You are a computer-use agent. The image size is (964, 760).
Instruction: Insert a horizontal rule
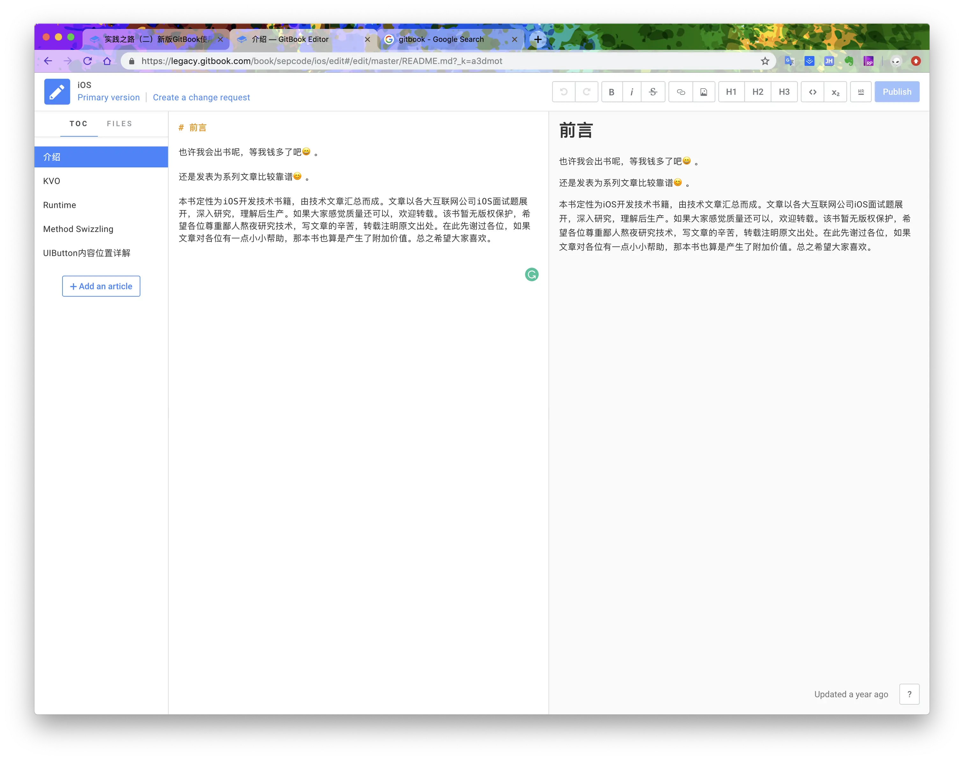tap(861, 92)
